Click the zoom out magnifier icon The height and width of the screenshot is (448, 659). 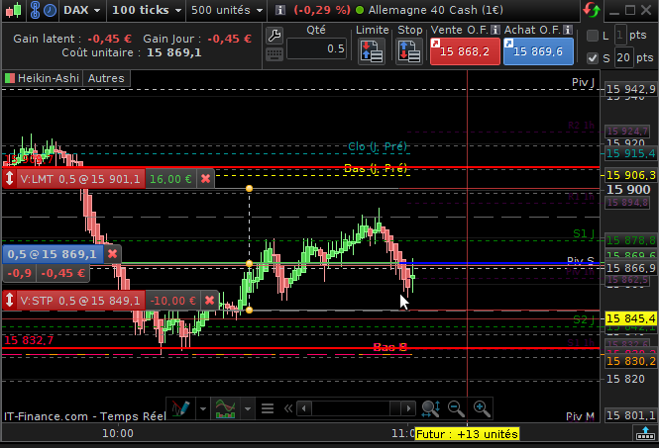457,408
